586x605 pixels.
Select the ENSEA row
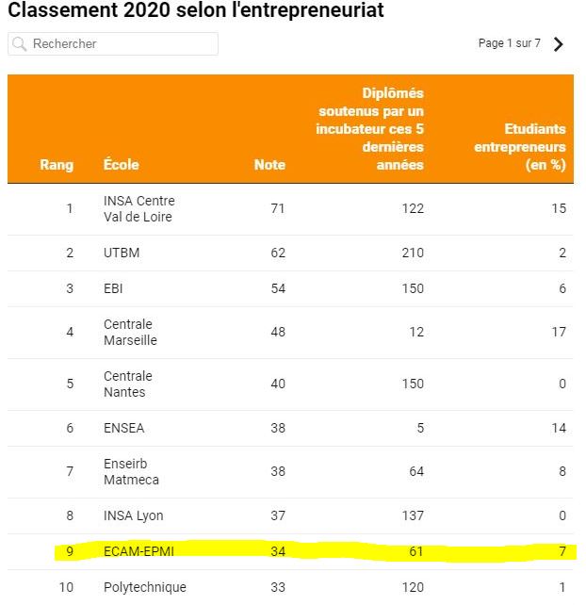(x=290, y=428)
